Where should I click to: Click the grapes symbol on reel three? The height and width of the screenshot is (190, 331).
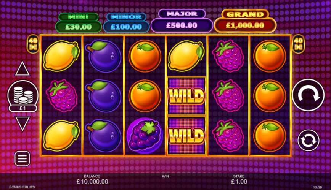tap(145, 136)
